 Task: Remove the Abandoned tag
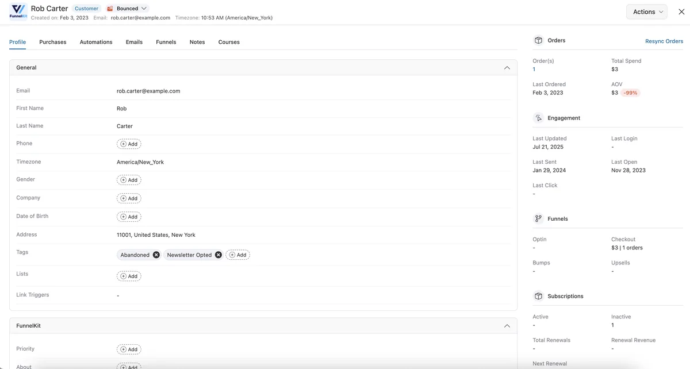click(x=156, y=255)
